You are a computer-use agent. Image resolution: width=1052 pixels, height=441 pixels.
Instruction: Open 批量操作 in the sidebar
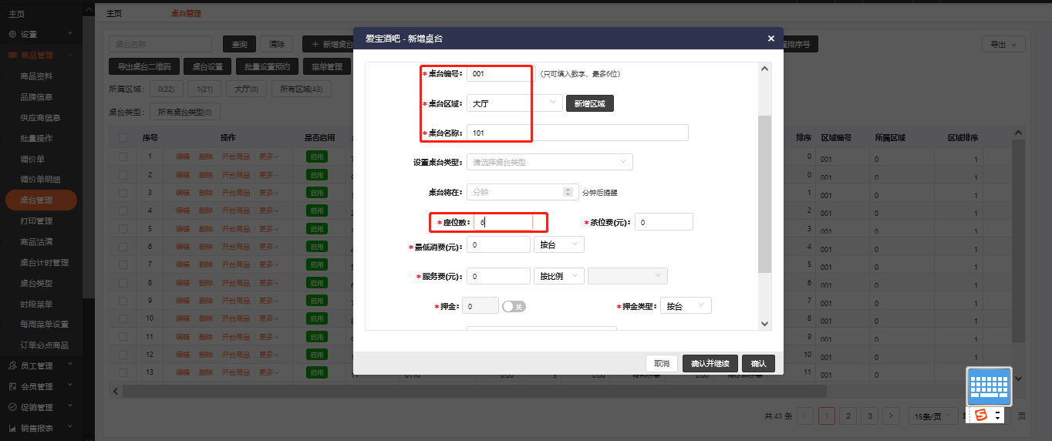(x=36, y=139)
